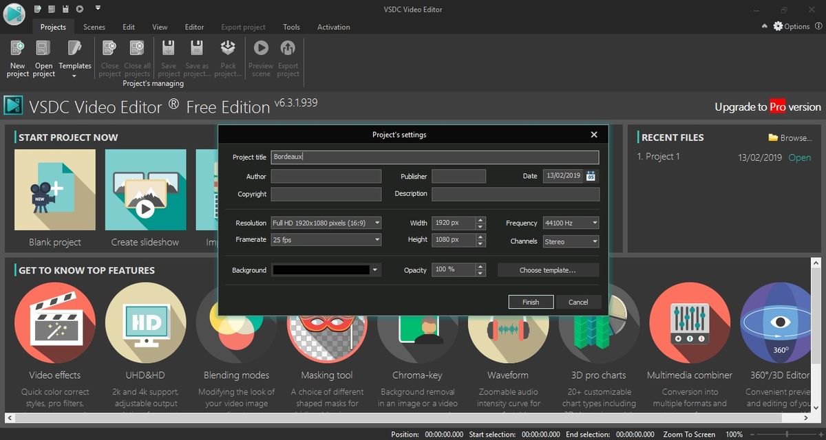Save the project from quick access toolbar
826x440 pixels.
click(64, 8)
